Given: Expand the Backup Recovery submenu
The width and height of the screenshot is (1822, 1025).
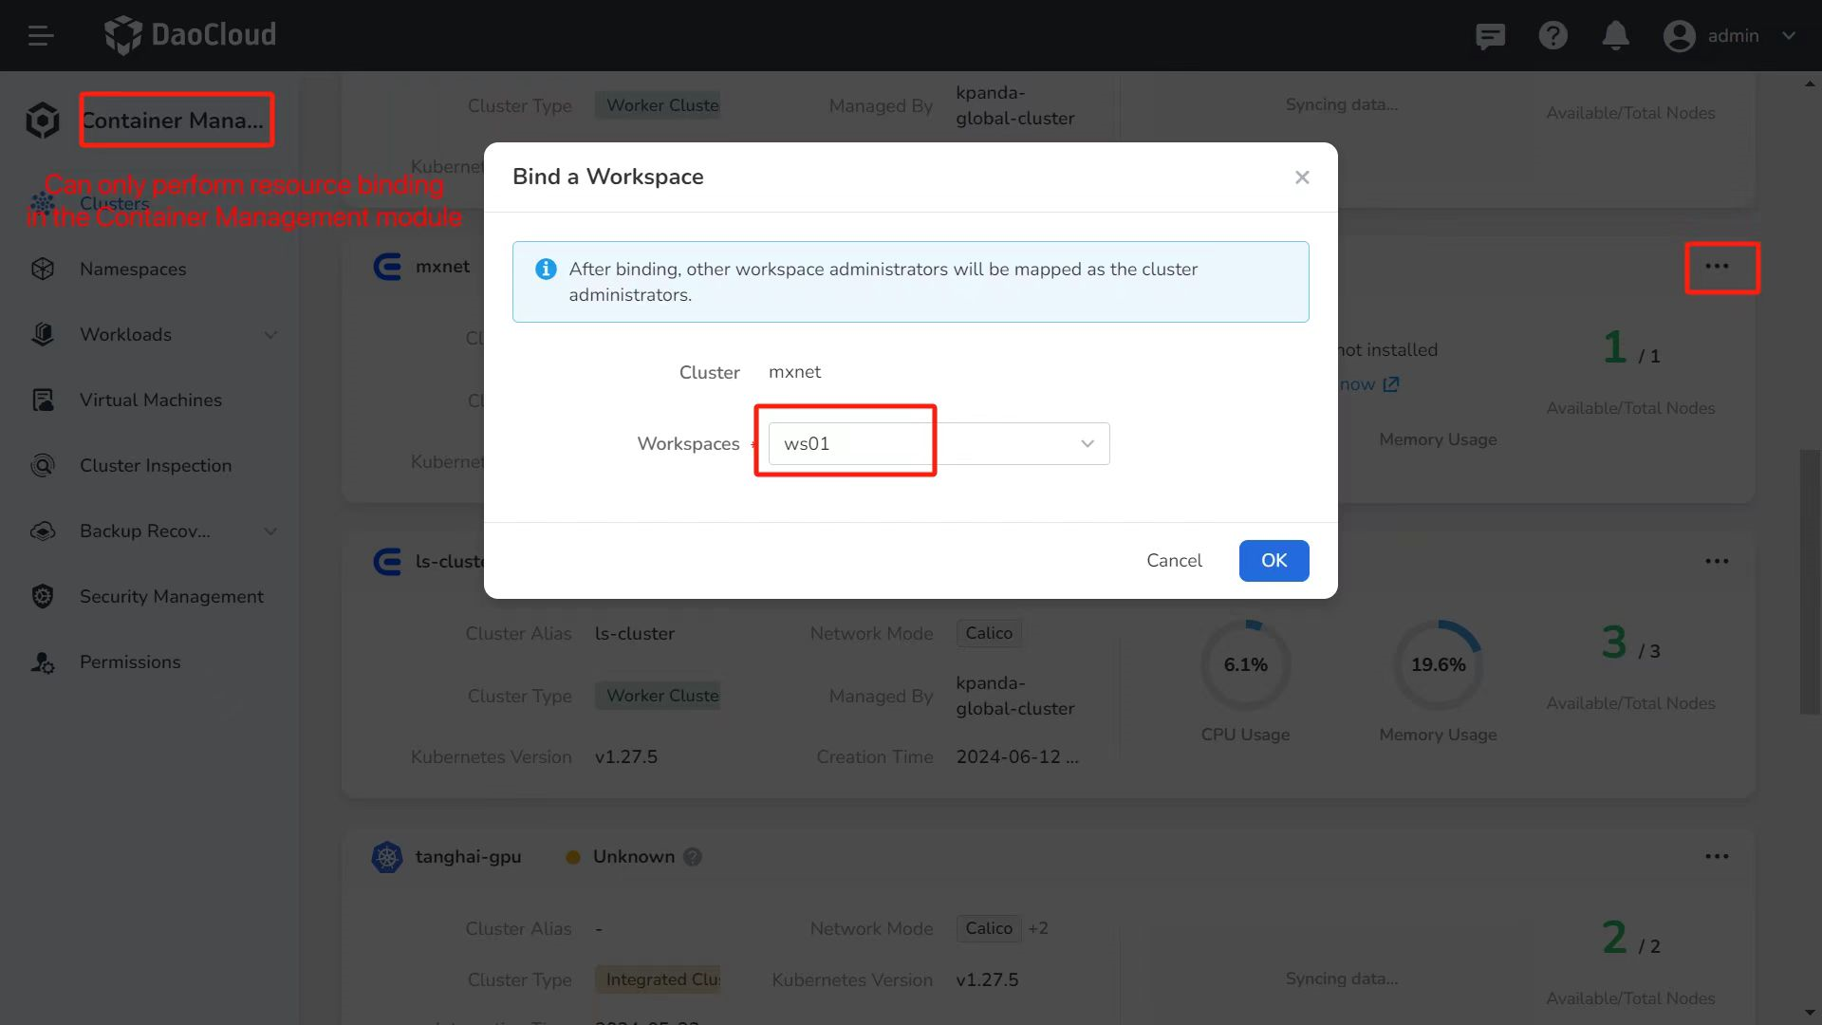Looking at the screenshot, I should pyautogui.click(x=270, y=530).
